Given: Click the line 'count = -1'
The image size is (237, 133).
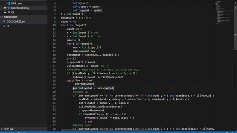Looking at the screenshot, I should (68, 21).
